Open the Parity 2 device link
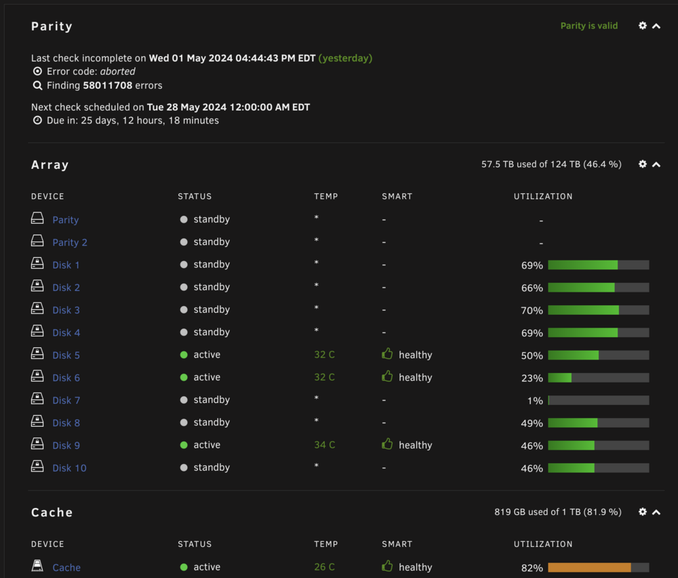 [70, 242]
